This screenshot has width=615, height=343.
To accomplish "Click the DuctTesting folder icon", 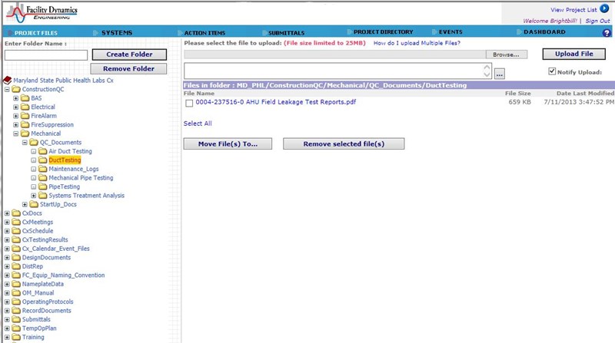I will (43, 160).
